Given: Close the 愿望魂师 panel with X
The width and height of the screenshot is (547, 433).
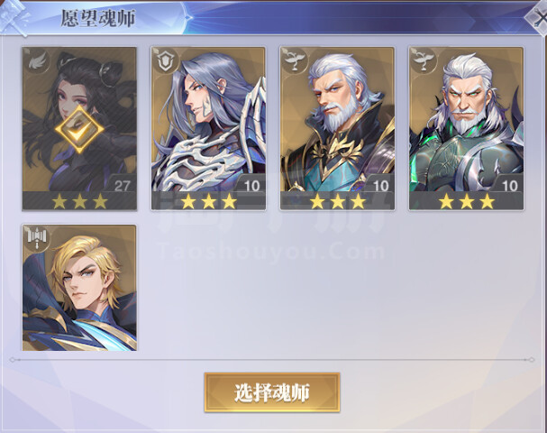Looking at the screenshot, I should 538,20.
